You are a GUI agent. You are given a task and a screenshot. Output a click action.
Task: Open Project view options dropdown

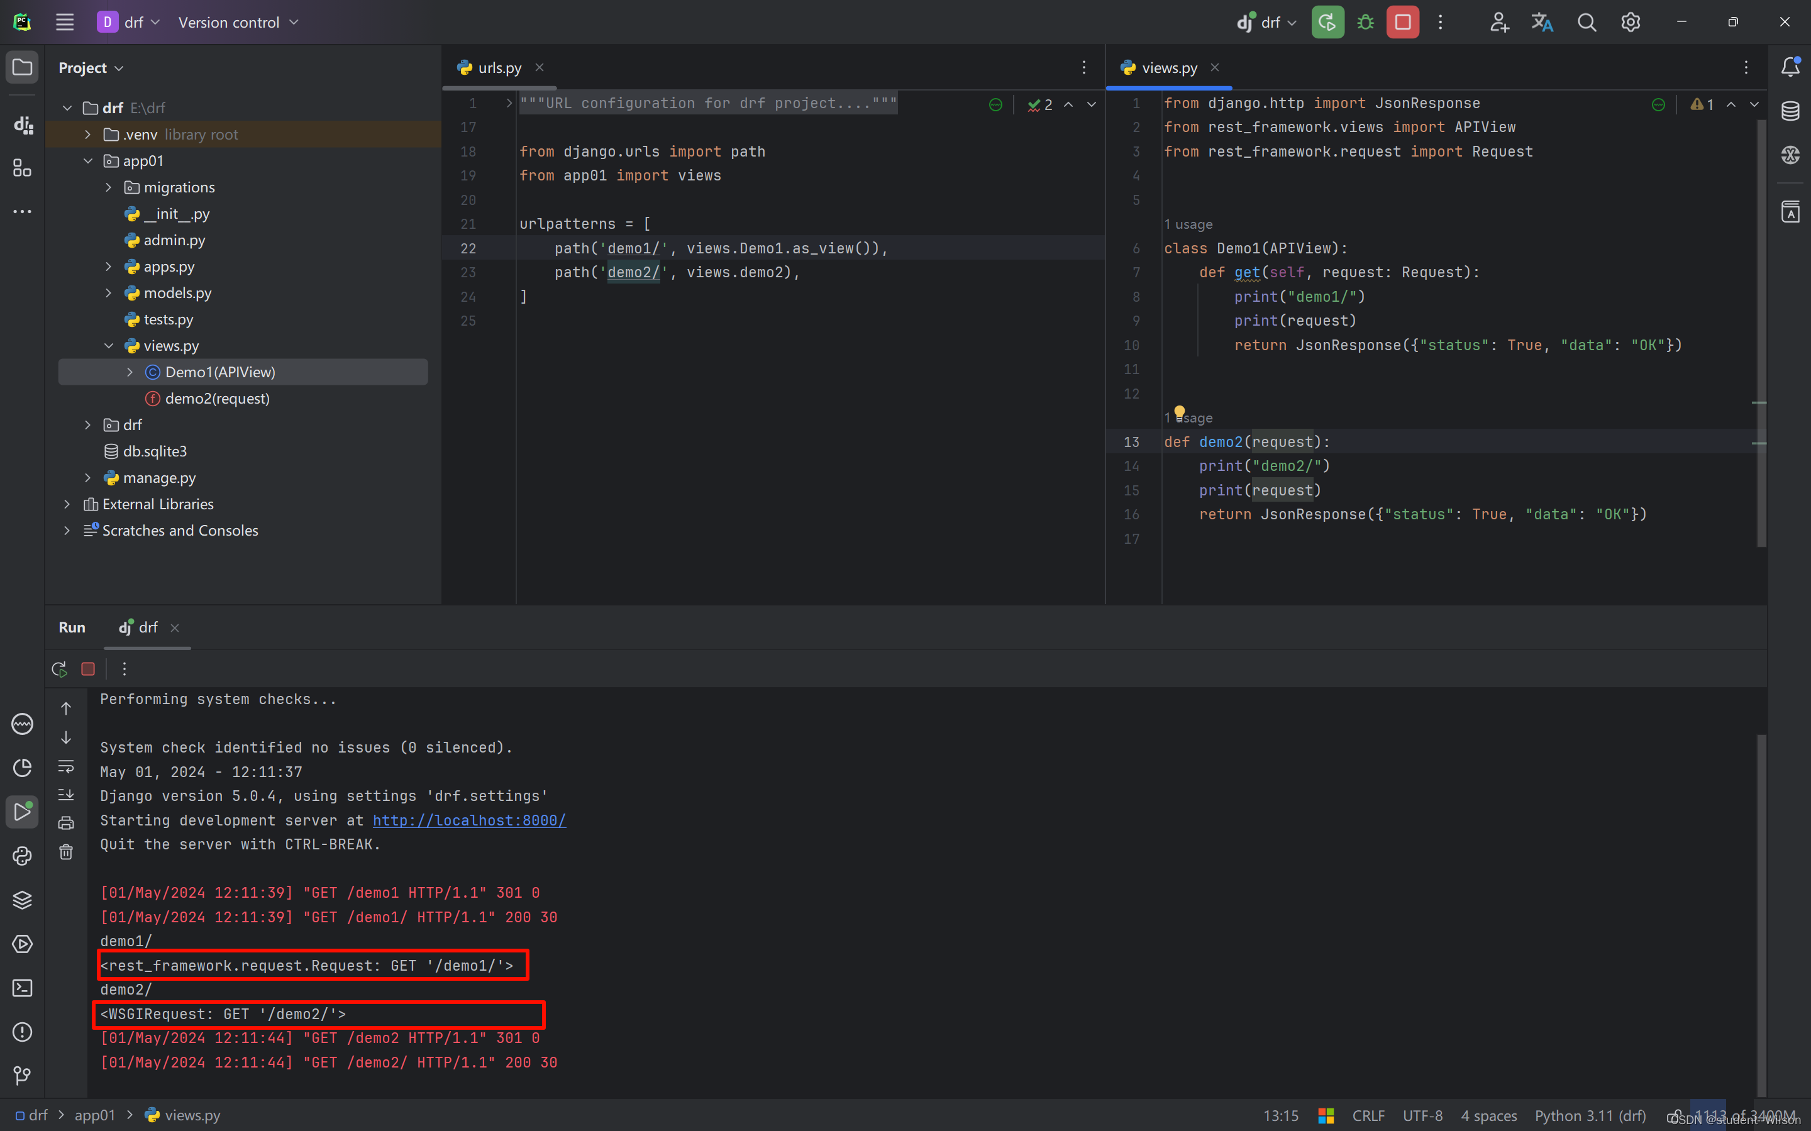tap(91, 68)
